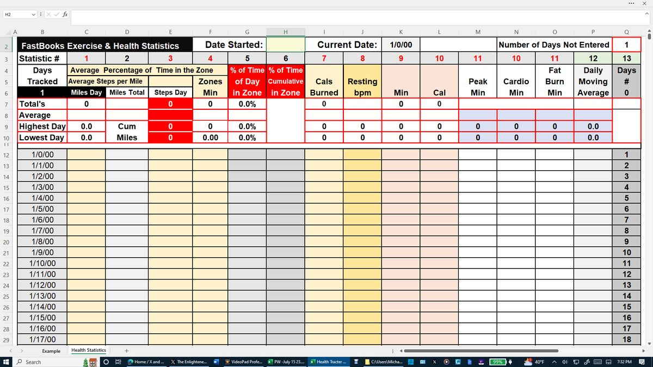Click the Cancel X icon in formula bar
Screen dimensions: 653x367
[x=48, y=15]
